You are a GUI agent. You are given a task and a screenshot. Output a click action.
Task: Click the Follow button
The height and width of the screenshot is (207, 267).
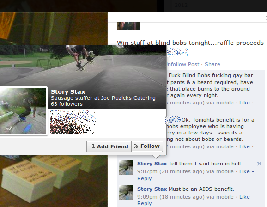tap(147, 146)
